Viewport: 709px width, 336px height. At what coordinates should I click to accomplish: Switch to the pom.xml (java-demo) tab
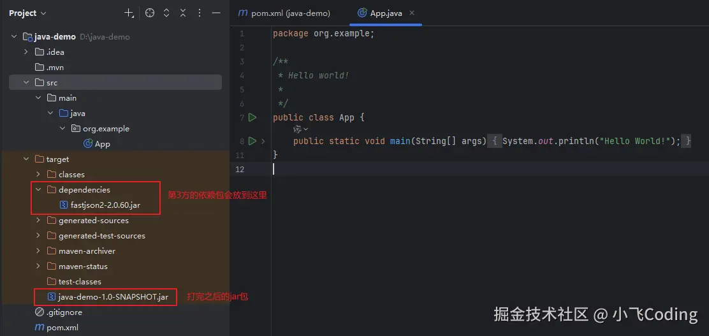pos(284,13)
